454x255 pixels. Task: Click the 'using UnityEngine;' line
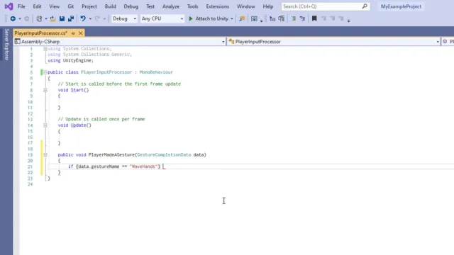(71, 61)
